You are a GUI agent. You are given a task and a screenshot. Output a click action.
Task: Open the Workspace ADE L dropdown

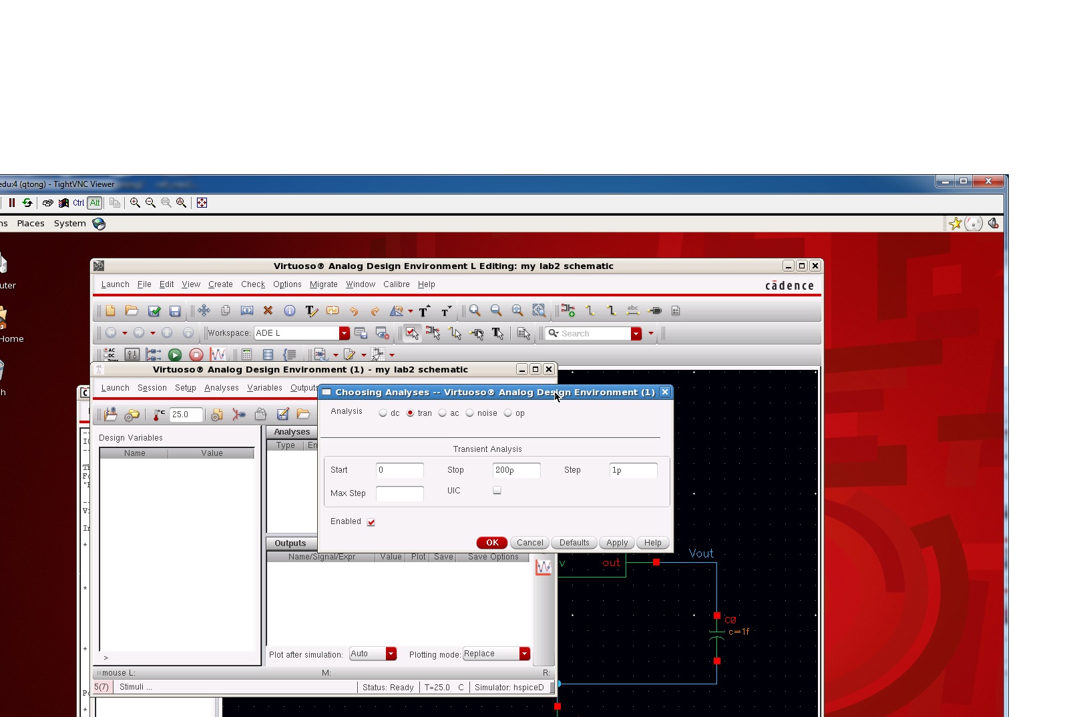[x=345, y=333]
